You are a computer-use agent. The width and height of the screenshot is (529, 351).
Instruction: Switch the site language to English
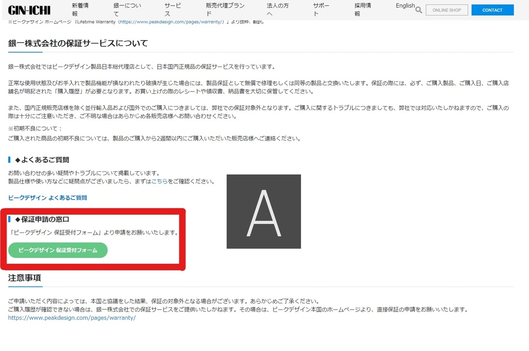(x=405, y=5)
